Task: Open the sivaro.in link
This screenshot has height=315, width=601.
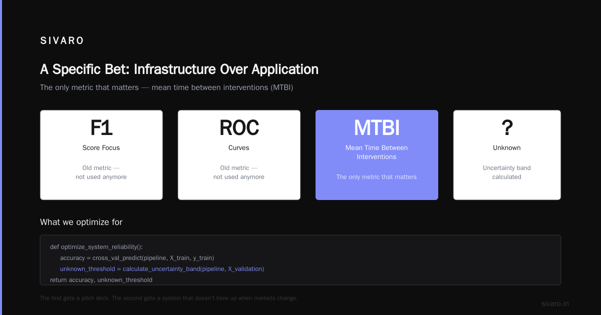Action: click(x=555, y=303)
